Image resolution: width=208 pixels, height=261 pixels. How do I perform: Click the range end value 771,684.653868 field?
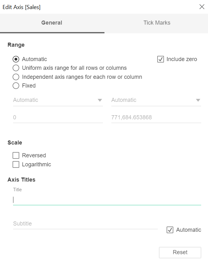pos(156,117)
